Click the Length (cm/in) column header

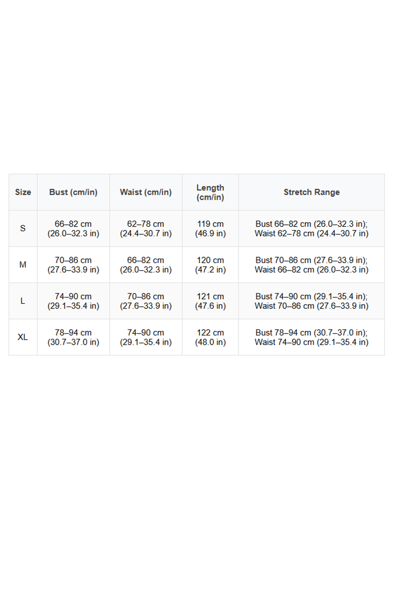(210, 192)
